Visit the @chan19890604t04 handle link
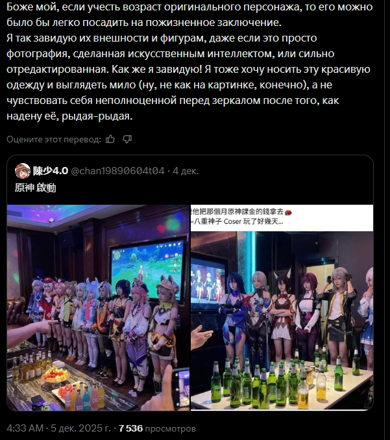 [x=117, y=171]
